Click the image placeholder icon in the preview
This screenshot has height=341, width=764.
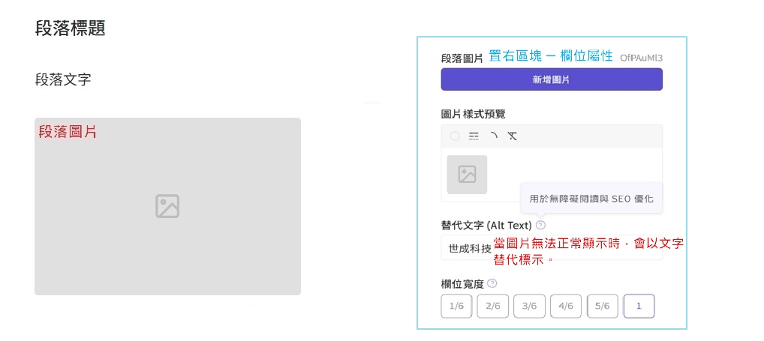point(467,175)
